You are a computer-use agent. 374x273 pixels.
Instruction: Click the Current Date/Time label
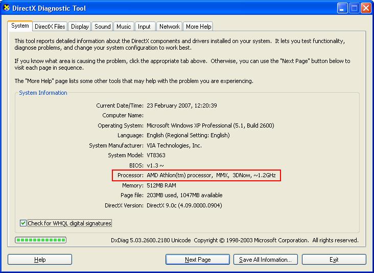click(120, 106)
